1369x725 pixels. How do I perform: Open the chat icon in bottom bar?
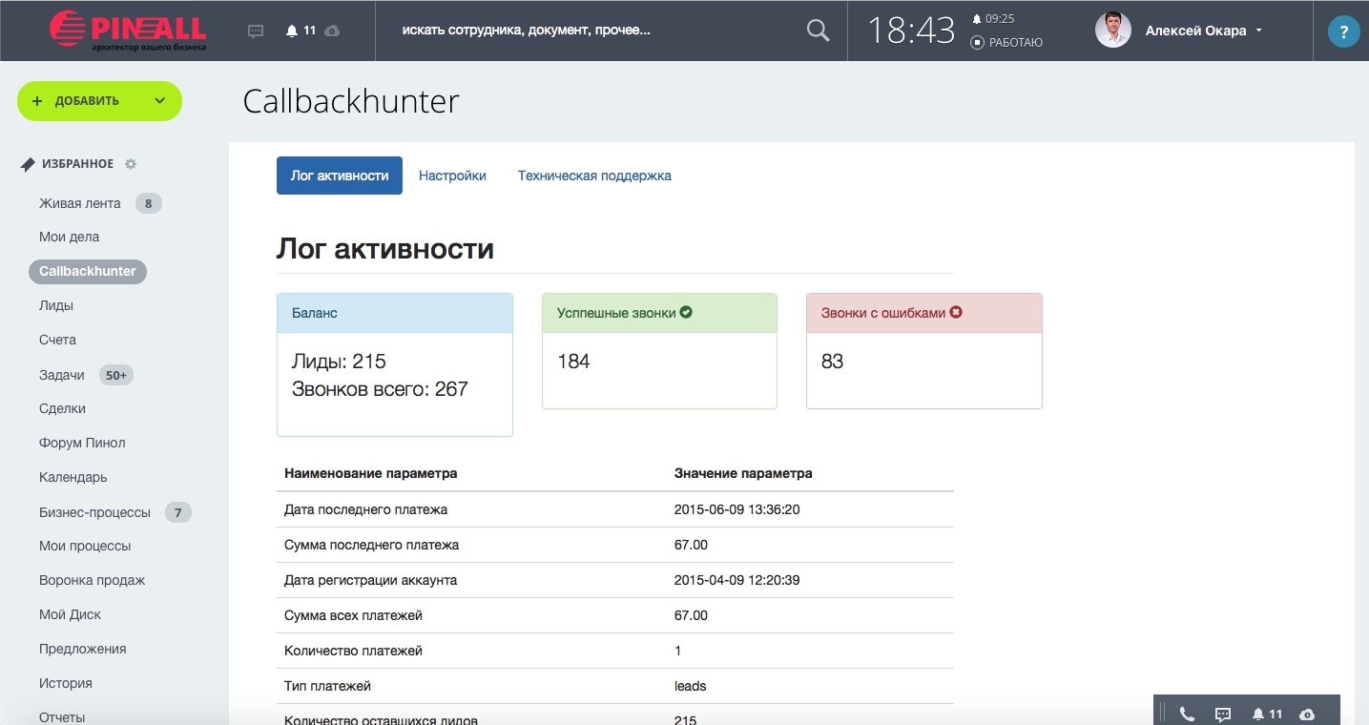(1223, 714)
